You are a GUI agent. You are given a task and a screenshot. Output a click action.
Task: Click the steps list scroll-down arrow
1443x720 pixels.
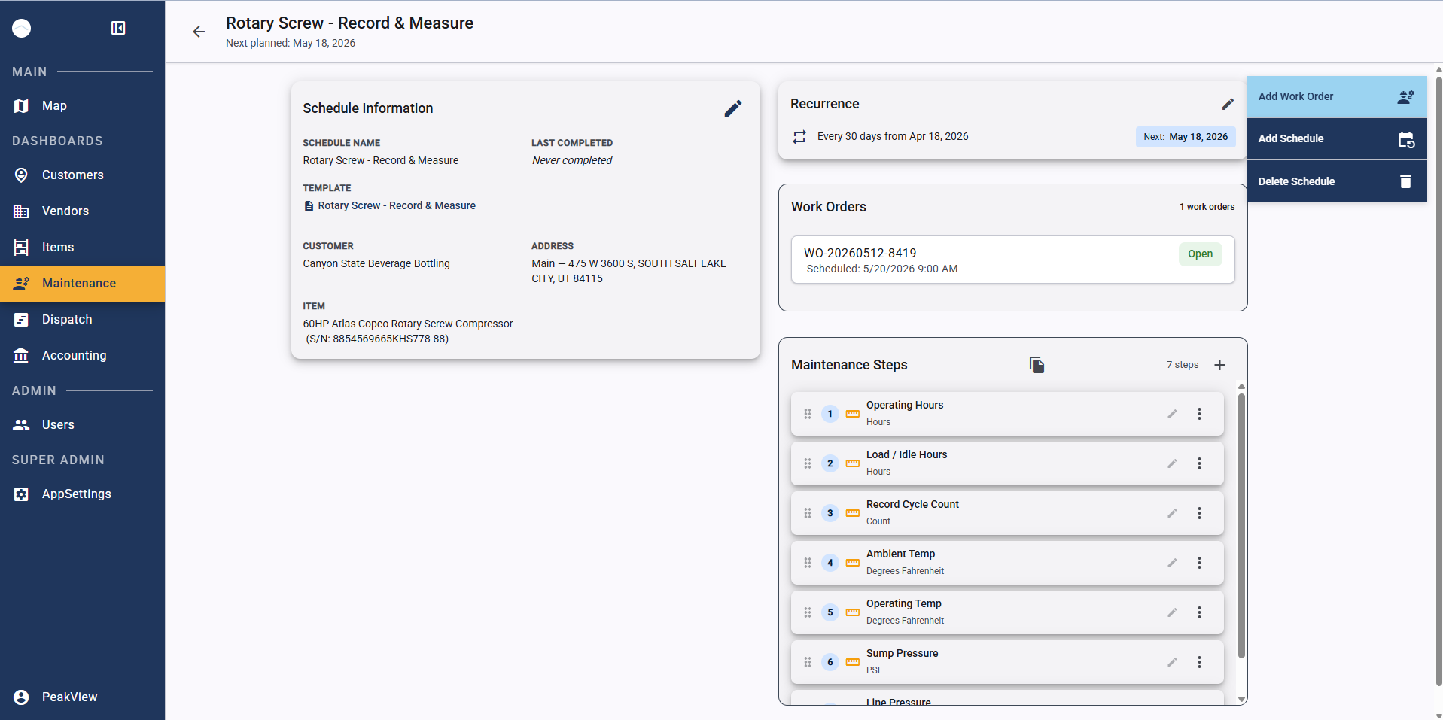pyautogui.click(x=1241, y=699)
